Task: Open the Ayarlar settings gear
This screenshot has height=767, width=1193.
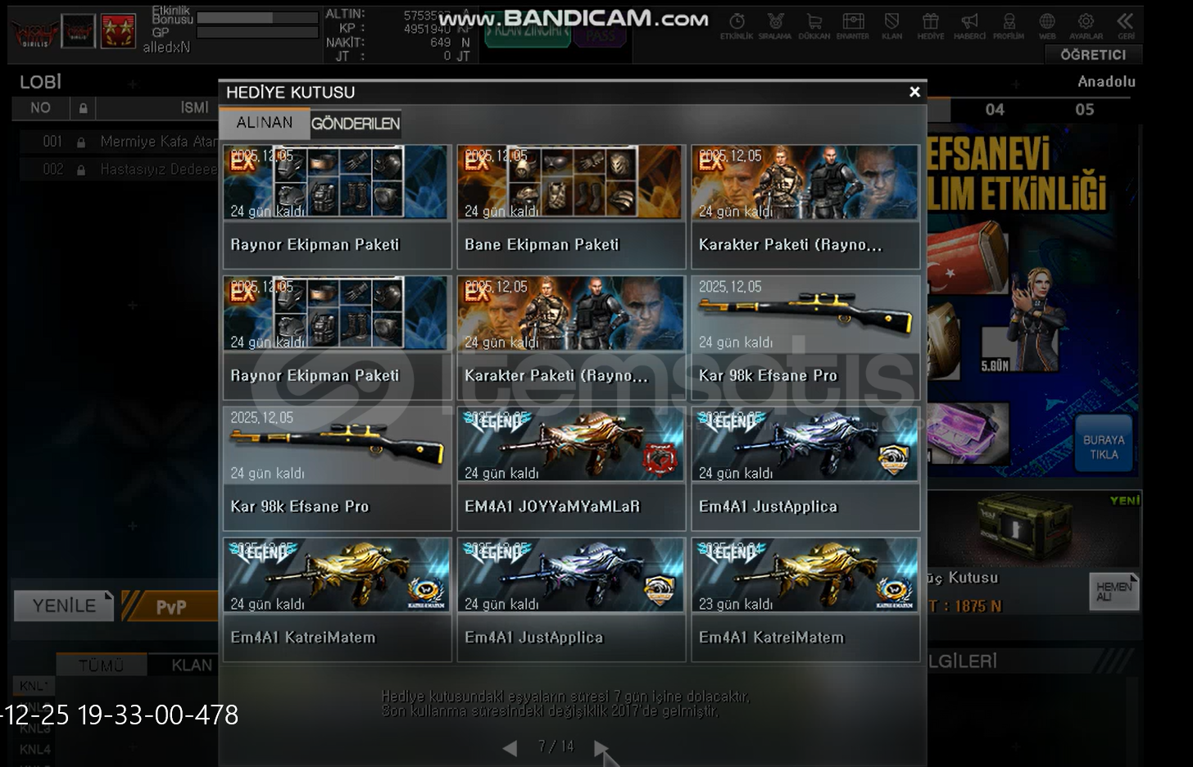Action: click(1086, 25)
